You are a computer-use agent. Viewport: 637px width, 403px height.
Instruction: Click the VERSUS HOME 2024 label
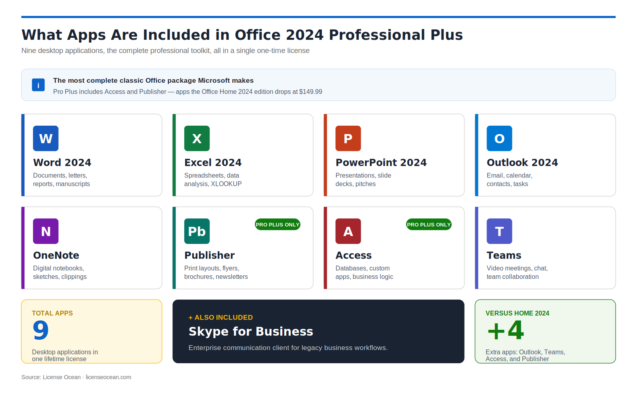pos(517,313)
